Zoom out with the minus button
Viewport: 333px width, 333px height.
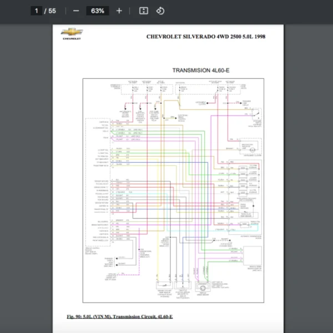click(76, 11)
